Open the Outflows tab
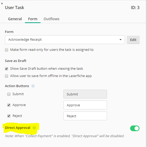Screen dimensions: 147x147 tap(51, 19)
